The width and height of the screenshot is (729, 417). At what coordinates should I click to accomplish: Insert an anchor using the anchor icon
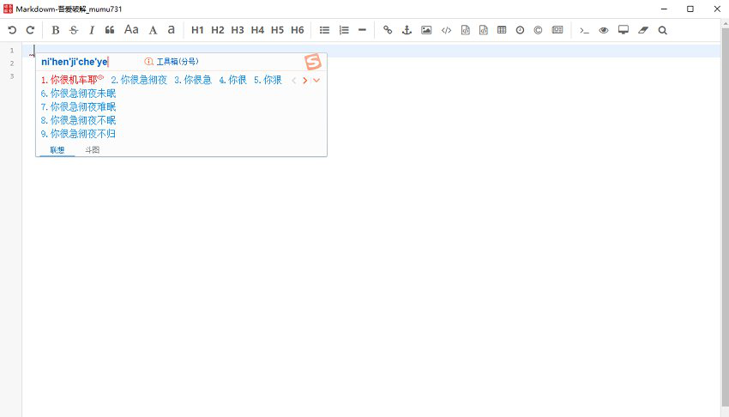coord(407,30)
